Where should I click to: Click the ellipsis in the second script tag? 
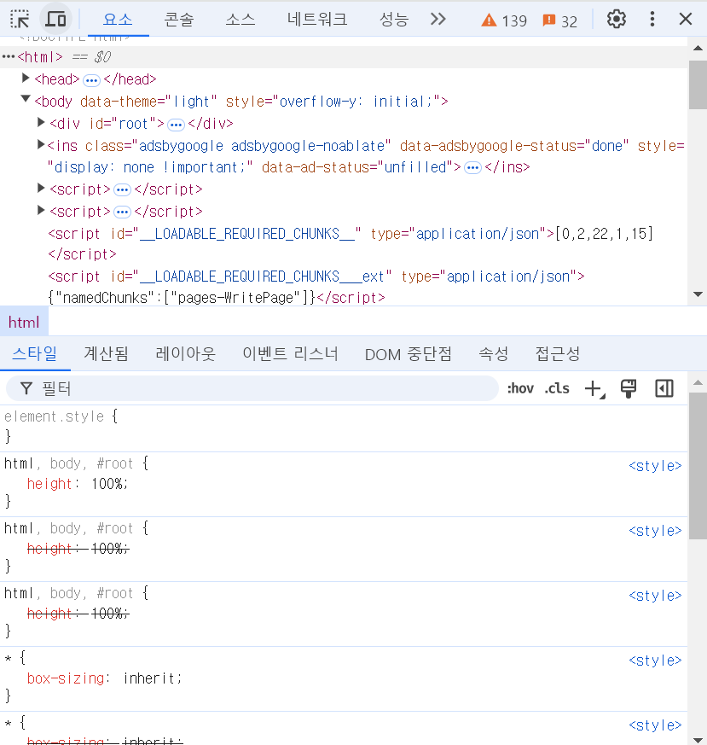(x=122, y=212)
